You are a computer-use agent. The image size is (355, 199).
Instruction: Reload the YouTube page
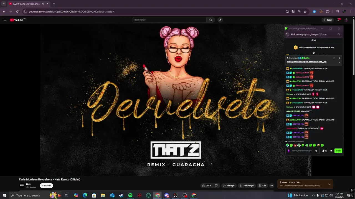[17, 12]
